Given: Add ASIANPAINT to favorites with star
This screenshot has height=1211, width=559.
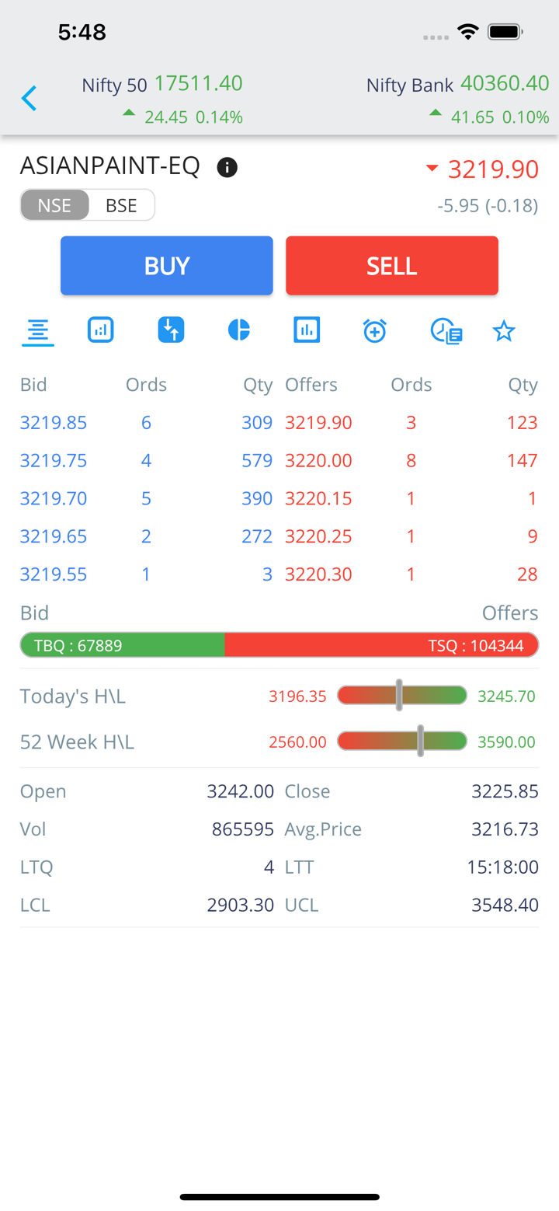Looking at the screenshot, I should click(x=504, y=332).
